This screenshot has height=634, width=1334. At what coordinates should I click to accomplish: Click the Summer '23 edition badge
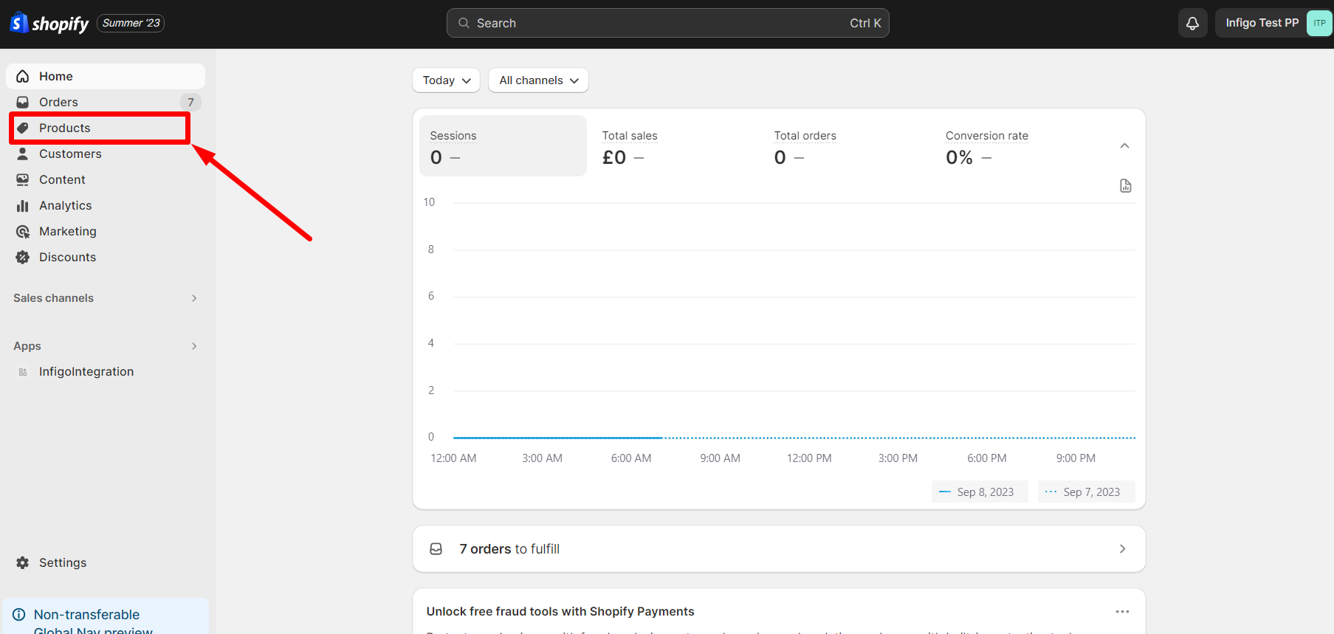click(x=131, y=23)
